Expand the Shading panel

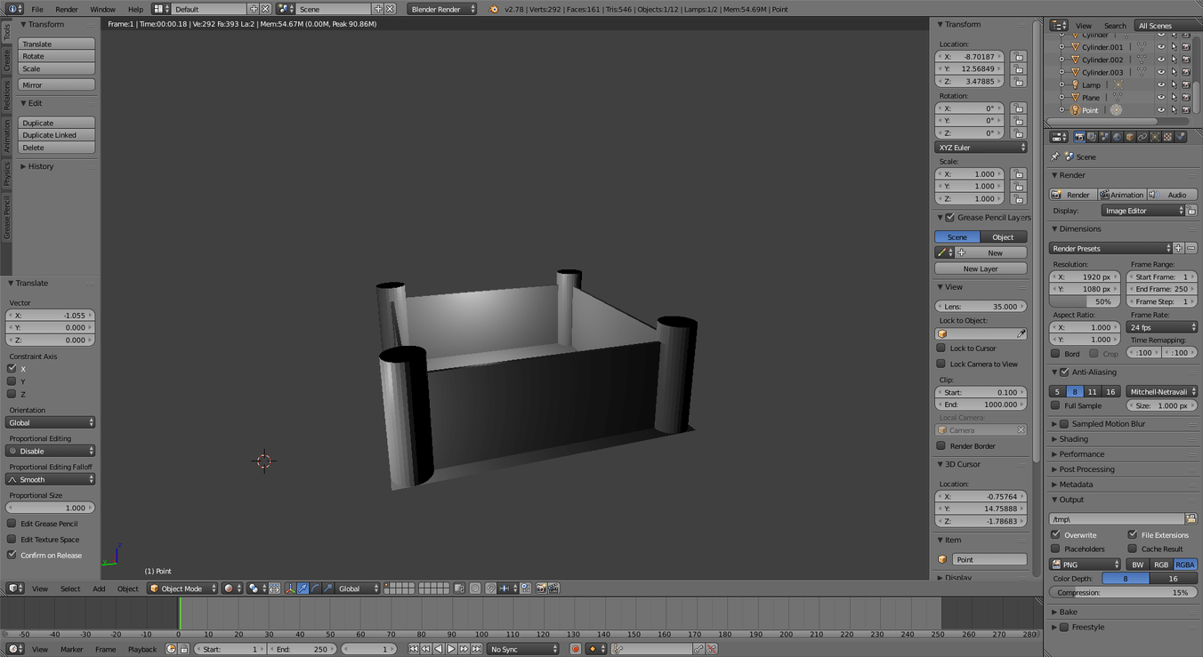(1073, 439)
